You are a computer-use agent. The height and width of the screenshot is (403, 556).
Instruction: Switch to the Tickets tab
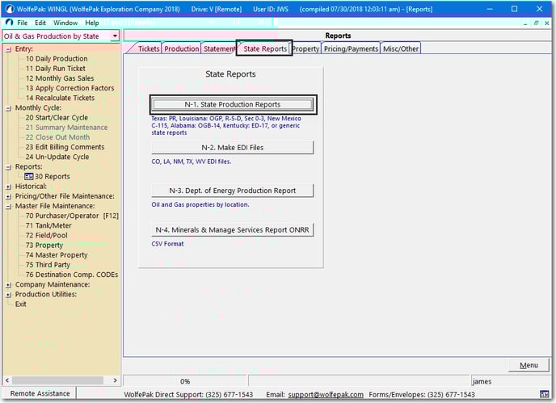pos(149,48)
